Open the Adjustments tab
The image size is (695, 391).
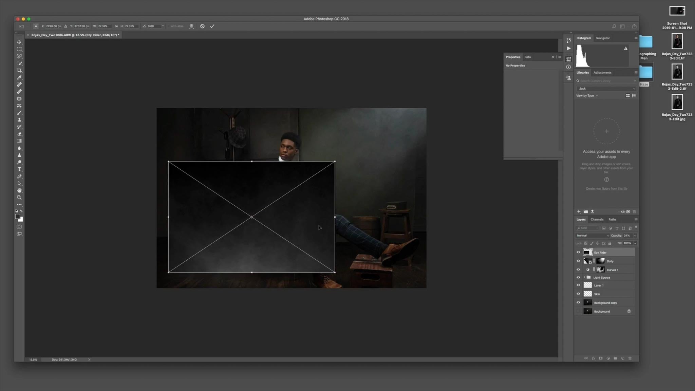tap(603, 72)
